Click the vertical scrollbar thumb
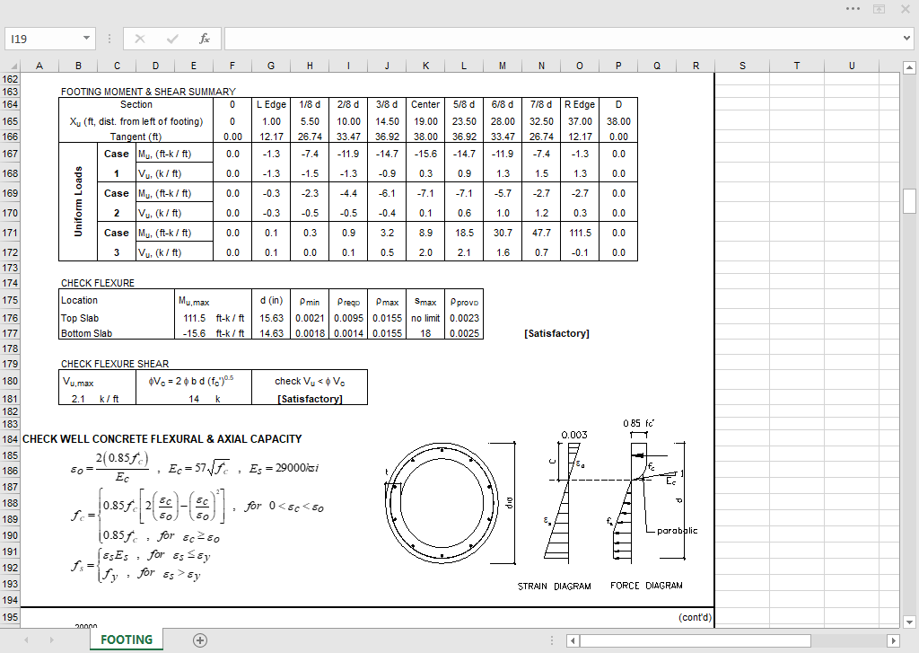This screenshot has width=919, height=653. pyautogui.click(x=909, y=201)
